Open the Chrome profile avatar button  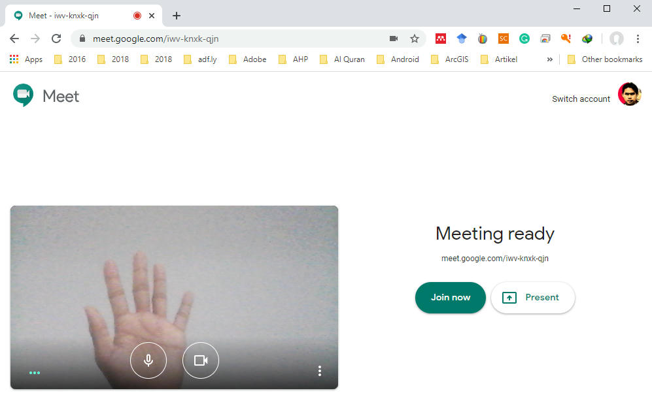(616, 39)
